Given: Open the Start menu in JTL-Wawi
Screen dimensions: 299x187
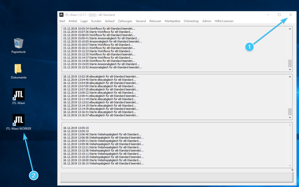Looking at the screenshot, I should pyautogui.click(x=62, y=21).
